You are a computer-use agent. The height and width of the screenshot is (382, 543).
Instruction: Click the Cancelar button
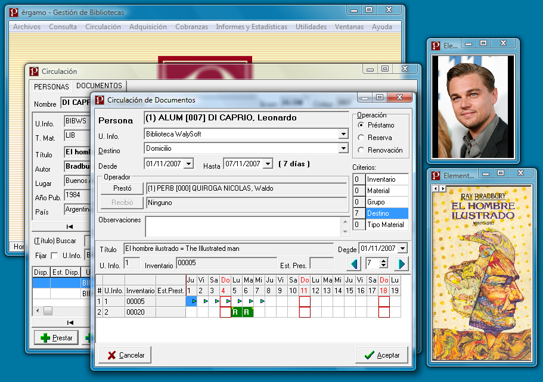(x=126, y=355)
